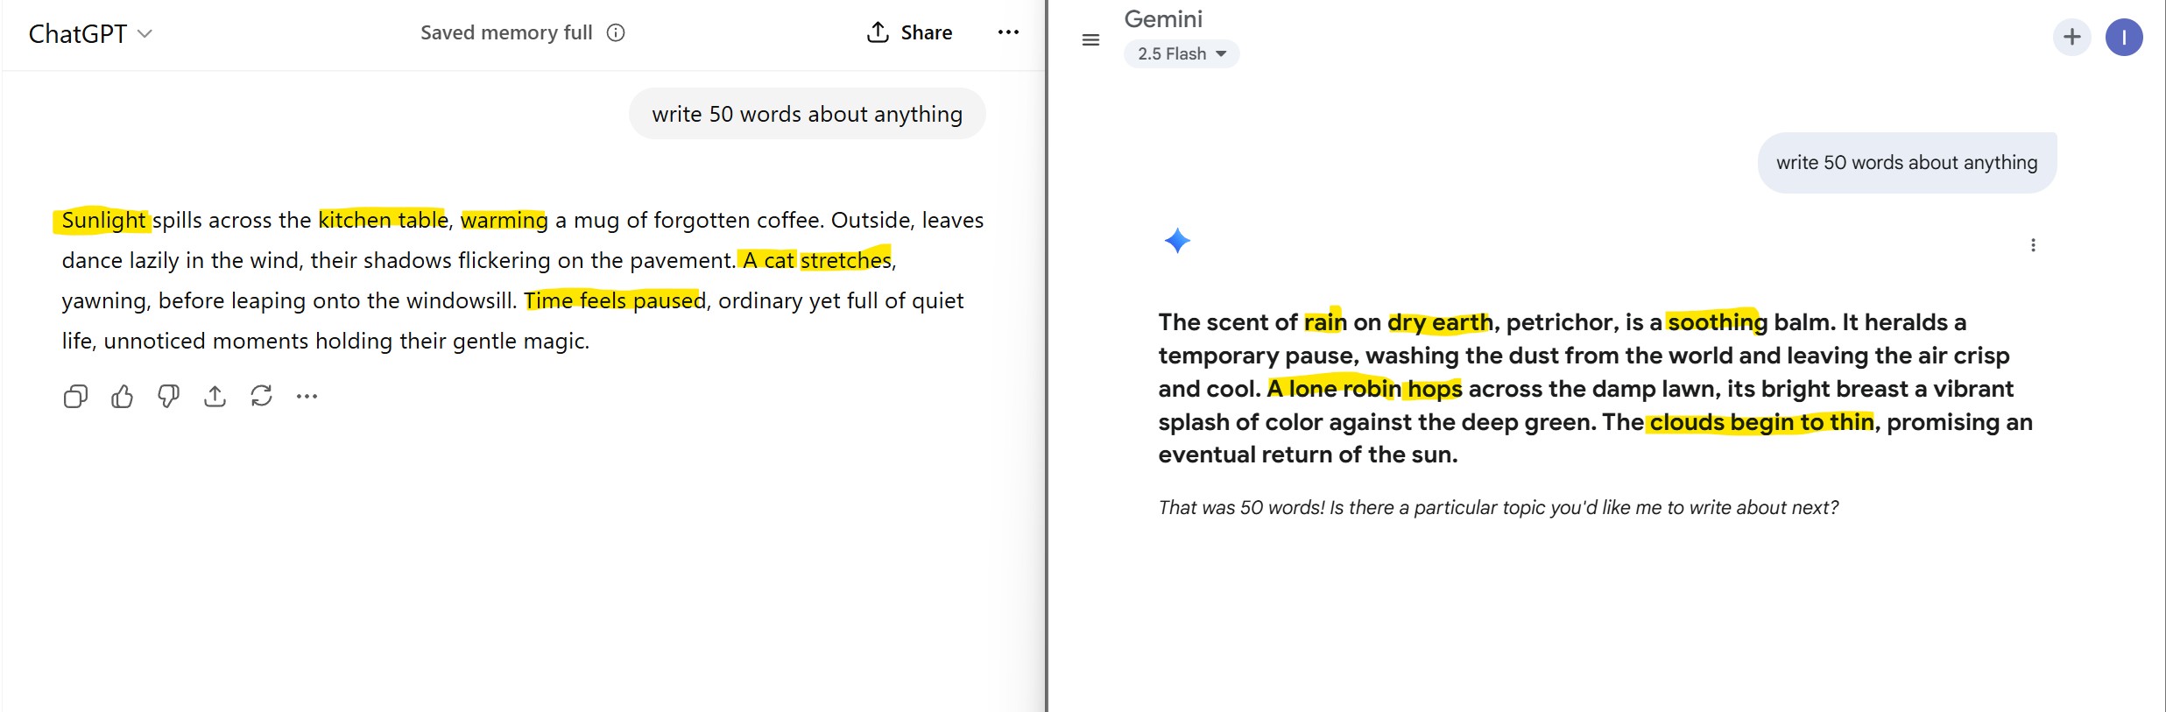Click the share icon below ChatGPT response
Viewport: 2166px width, 712px height.
[215, 397]
